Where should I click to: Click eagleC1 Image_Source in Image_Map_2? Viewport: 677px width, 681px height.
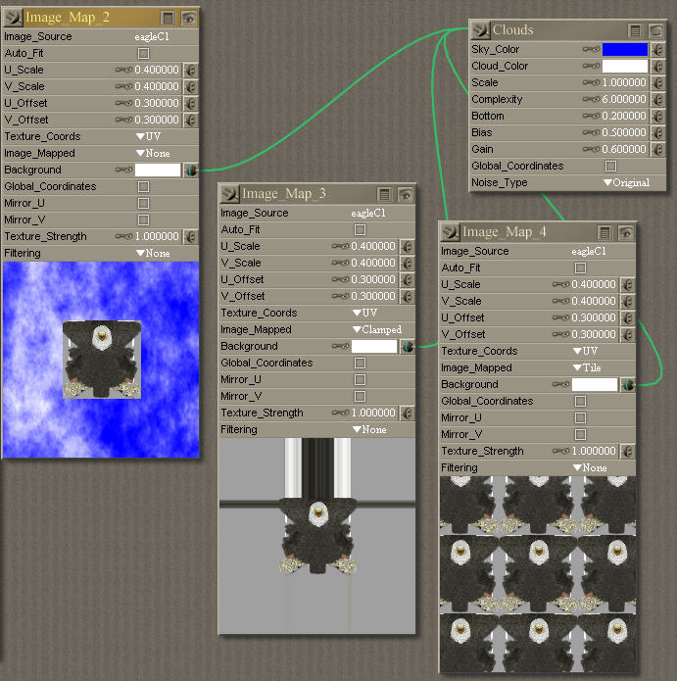click(152, 37)
